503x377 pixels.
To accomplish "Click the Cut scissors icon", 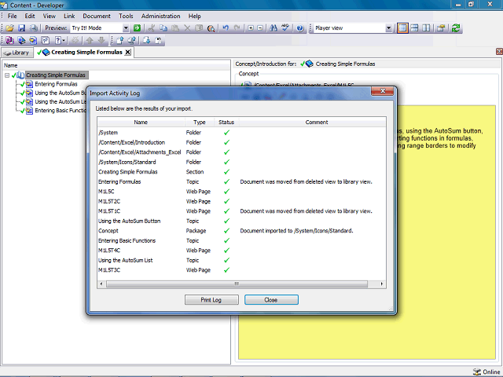I will click(152, 28).
